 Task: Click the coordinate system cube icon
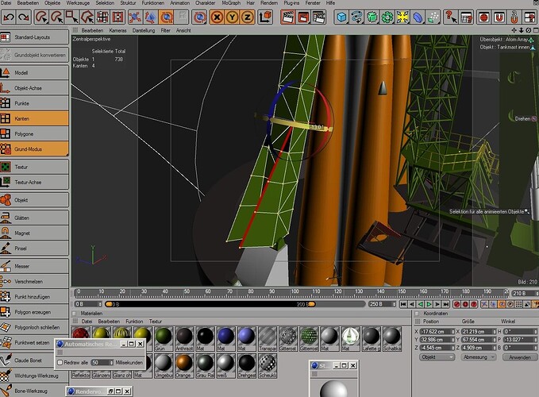coord(265,17)
